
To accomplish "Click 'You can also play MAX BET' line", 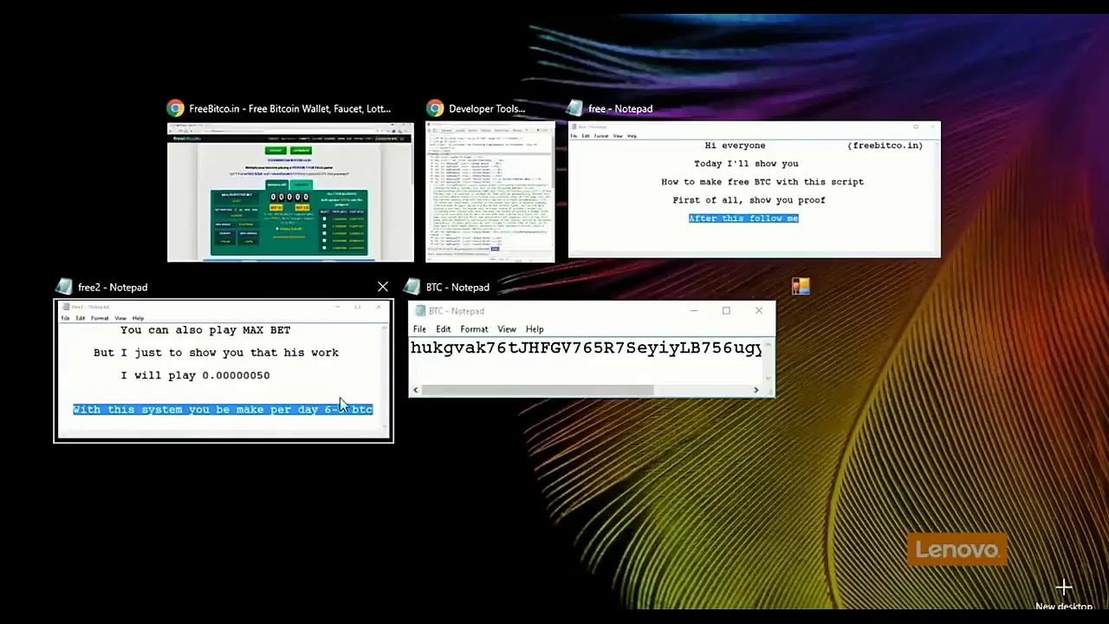I will [x=205, y=330].
